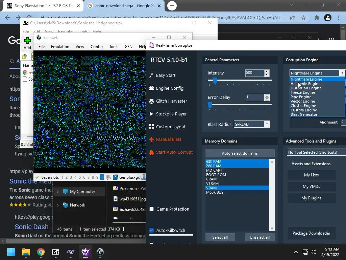Open new Chrome tab with plus button

click(x=172, y=6)
